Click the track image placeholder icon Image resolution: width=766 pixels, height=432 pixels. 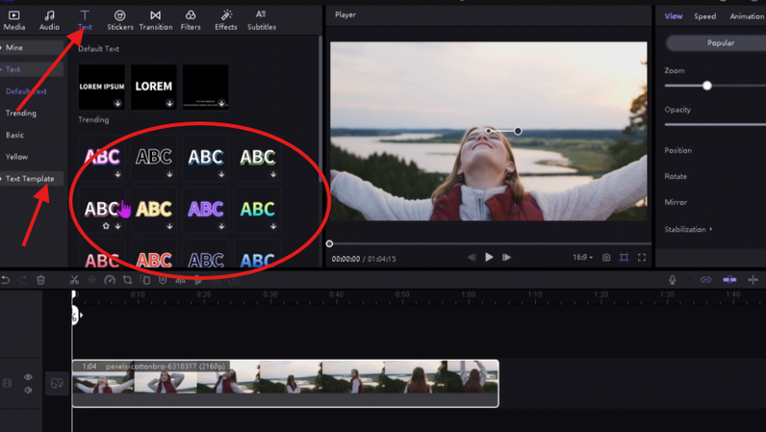tap(57, 384)
